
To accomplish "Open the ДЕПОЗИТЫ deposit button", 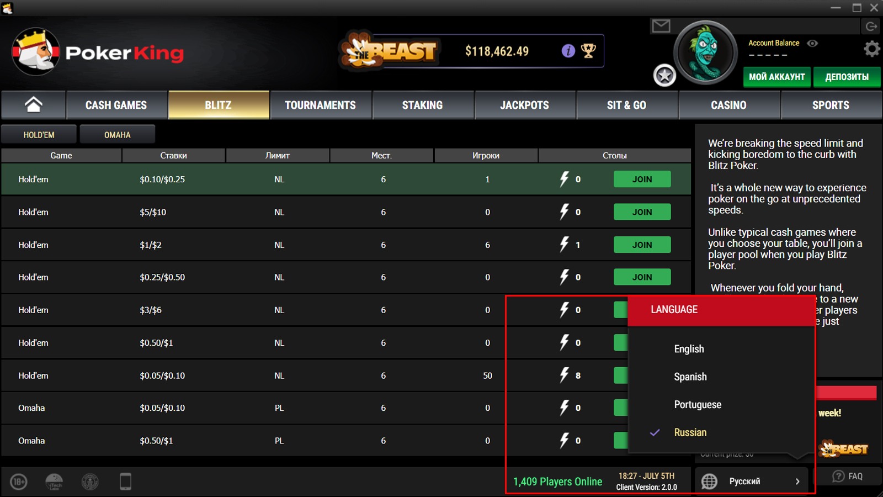I will pos(847,77).
